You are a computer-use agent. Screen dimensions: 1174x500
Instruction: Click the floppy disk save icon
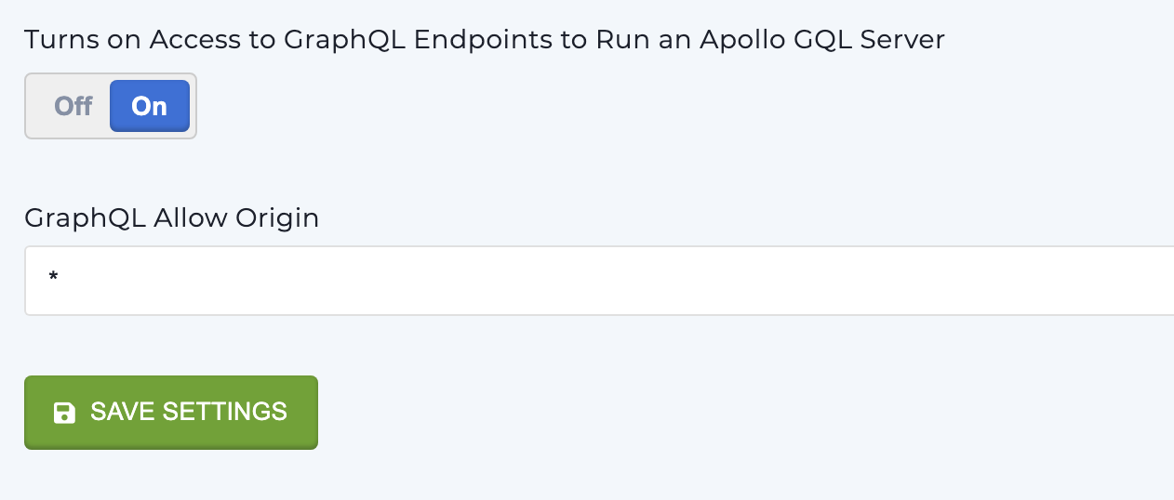64,413
